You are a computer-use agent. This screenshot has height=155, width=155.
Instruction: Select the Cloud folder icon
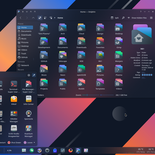(81, 28)
